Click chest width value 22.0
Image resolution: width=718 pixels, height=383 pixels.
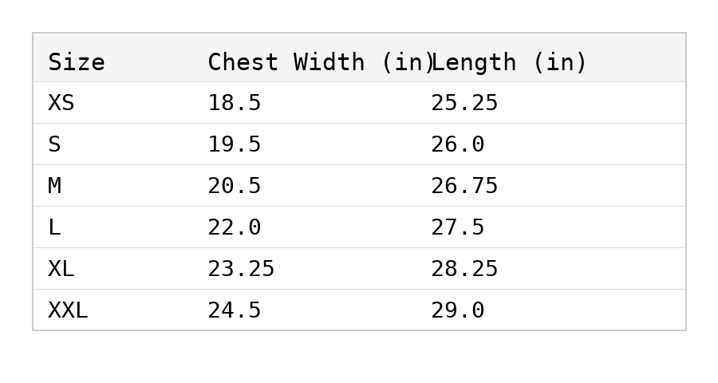coord(235,228)
